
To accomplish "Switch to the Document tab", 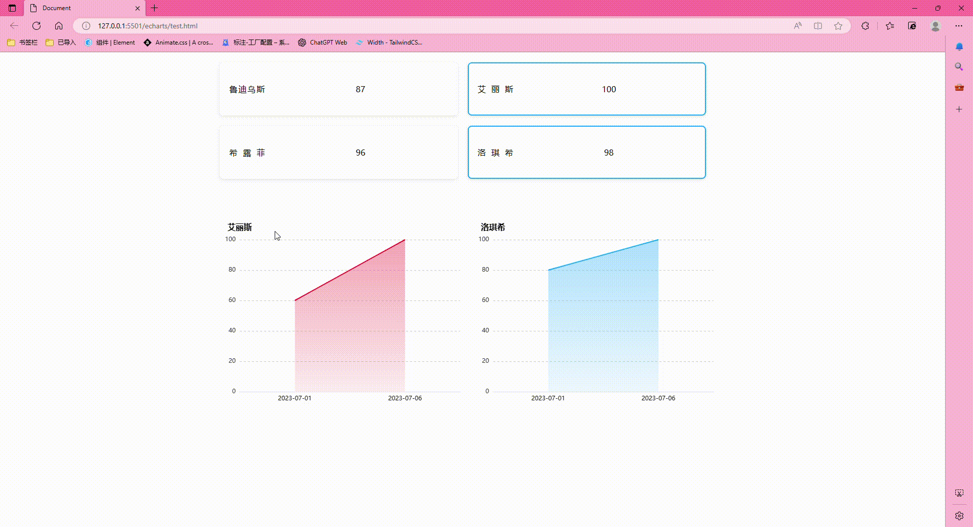I will coord(81,8).
